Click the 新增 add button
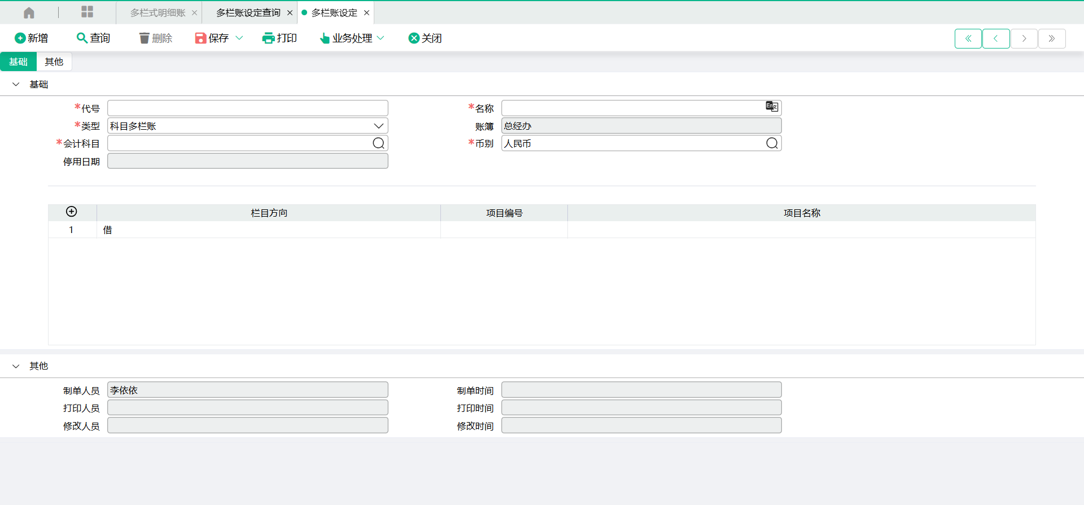Image resolution: width=1084 pixels, height=505 pixels. click(31, 38)
